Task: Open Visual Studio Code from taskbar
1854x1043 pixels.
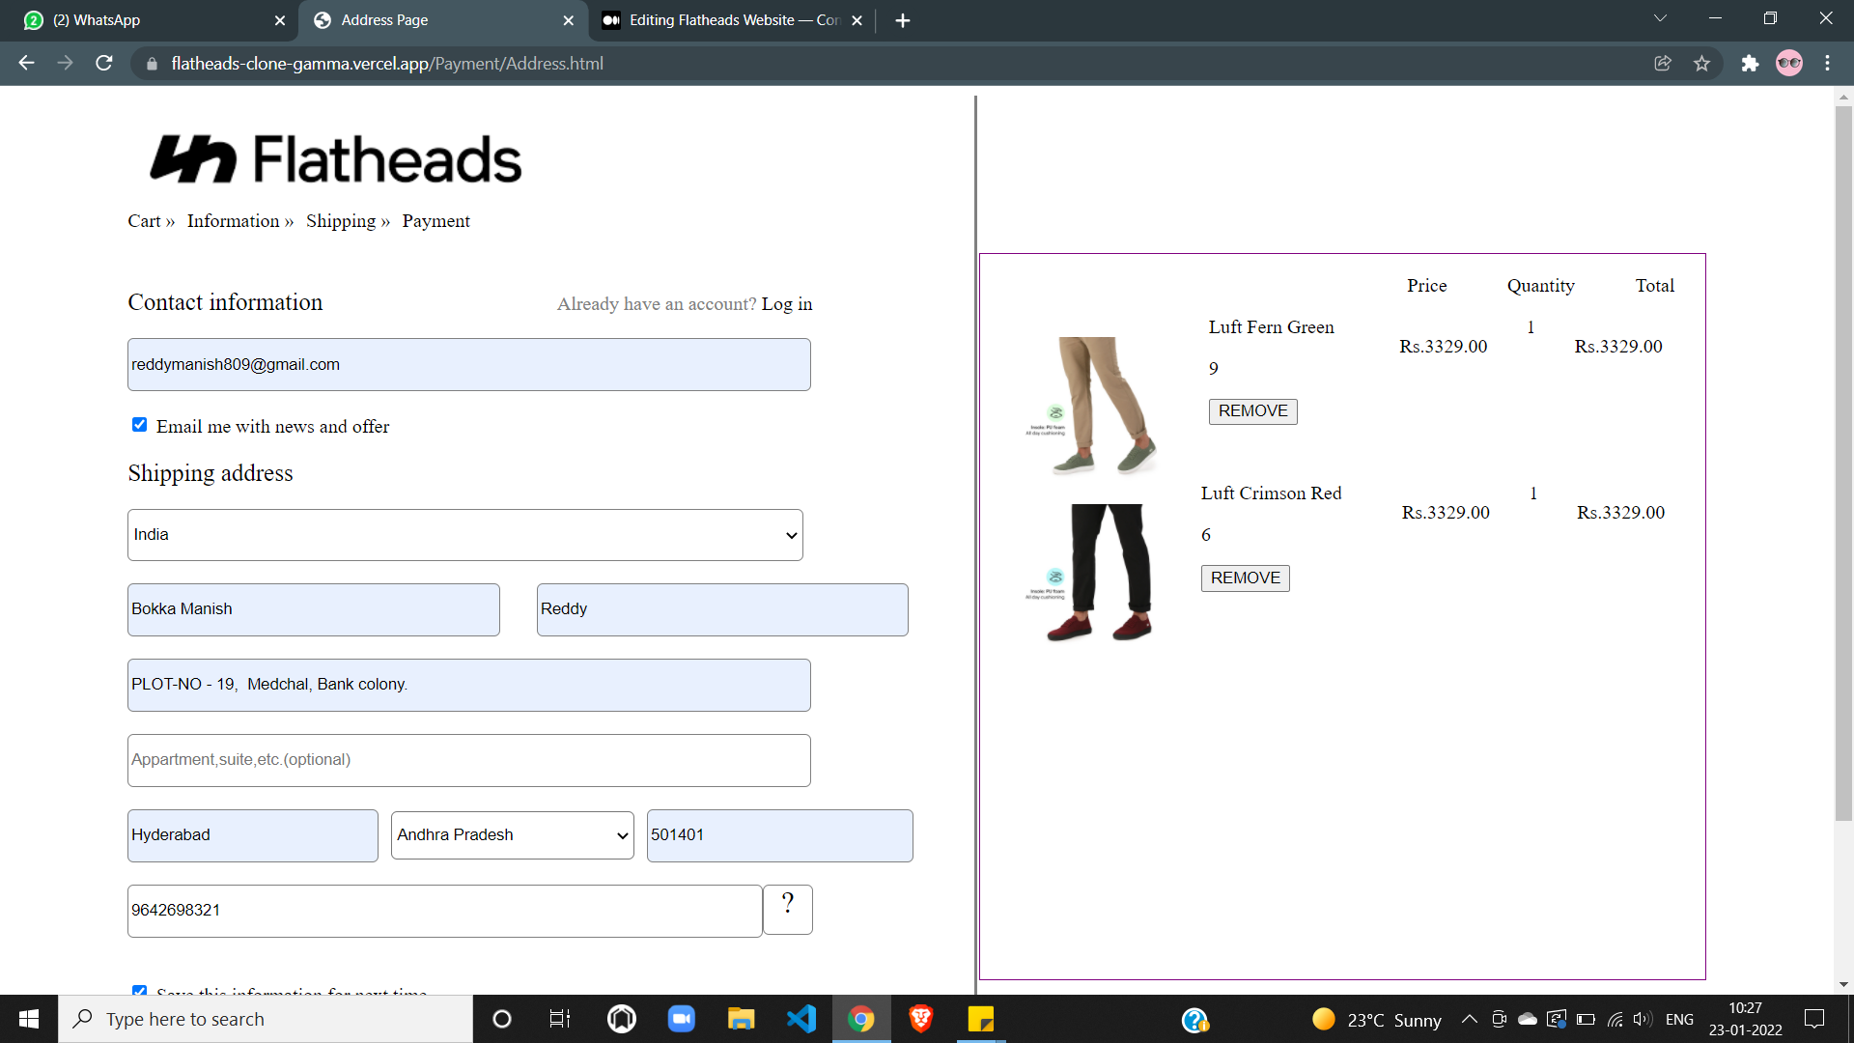Action: click(801, 1019)
